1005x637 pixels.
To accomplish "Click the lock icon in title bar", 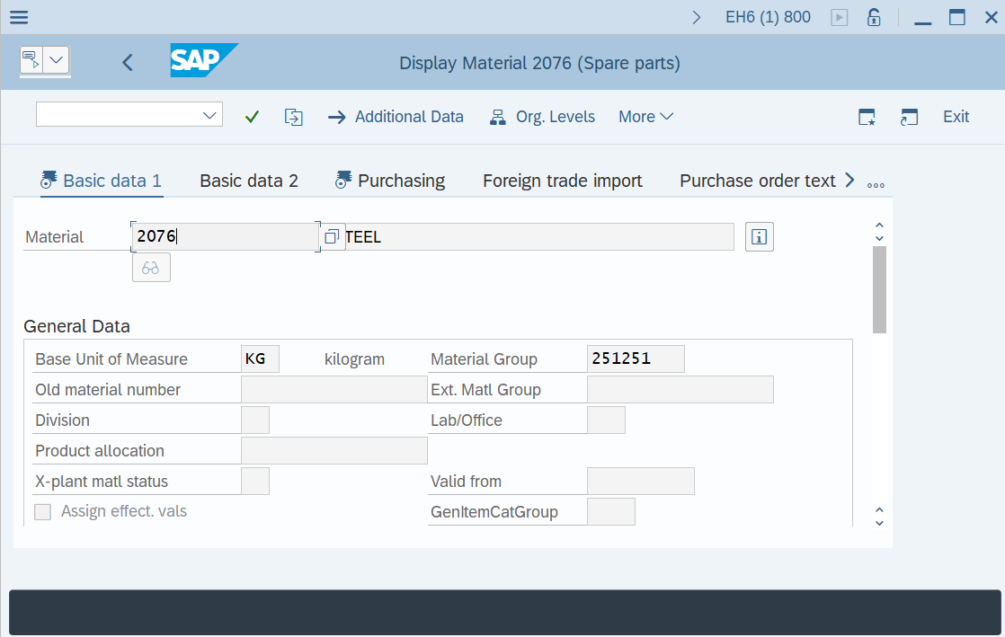I will click(873, 17).
